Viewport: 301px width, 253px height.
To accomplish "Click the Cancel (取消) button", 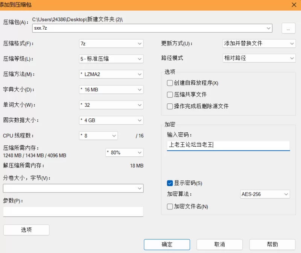I will point(220,244).
